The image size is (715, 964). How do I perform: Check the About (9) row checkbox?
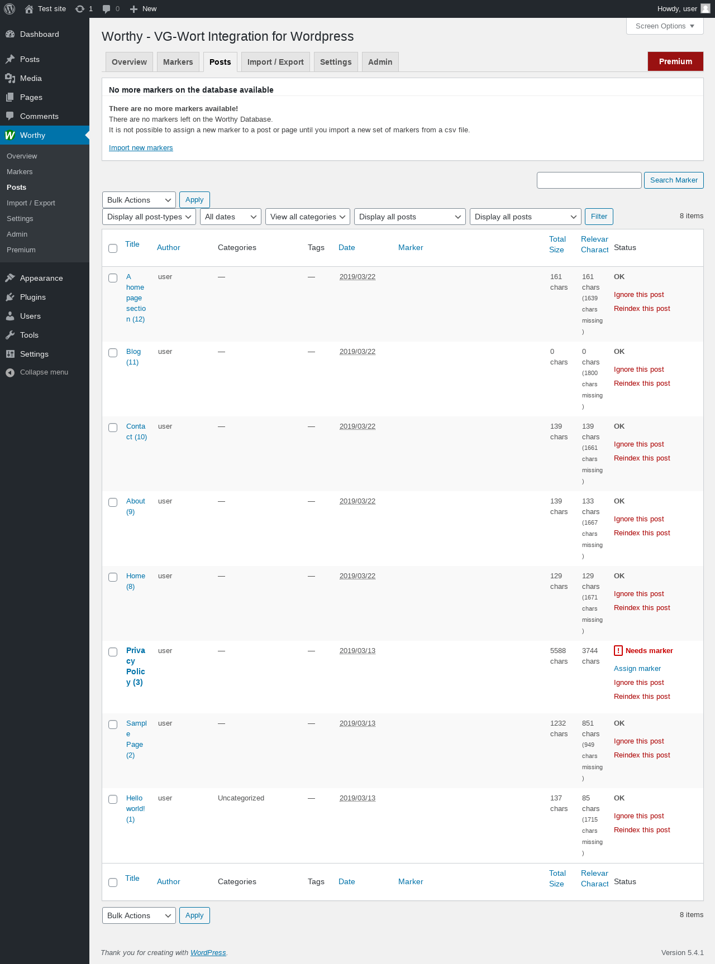pyautogui.click(x=113, y=502)
